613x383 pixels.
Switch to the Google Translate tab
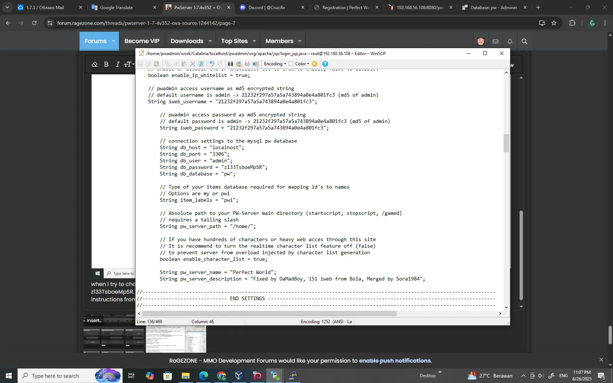click(124, 7)
